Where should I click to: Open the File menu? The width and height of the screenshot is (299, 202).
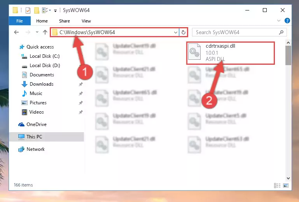[20, 21]
